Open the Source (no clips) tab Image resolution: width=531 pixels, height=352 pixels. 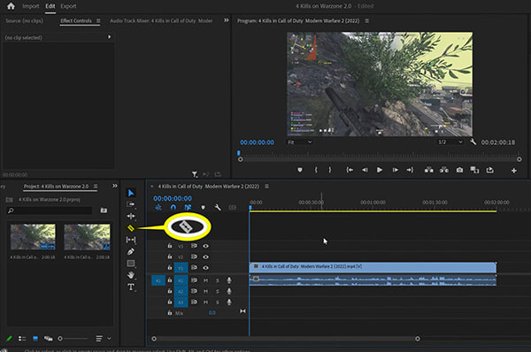(24, 20)
